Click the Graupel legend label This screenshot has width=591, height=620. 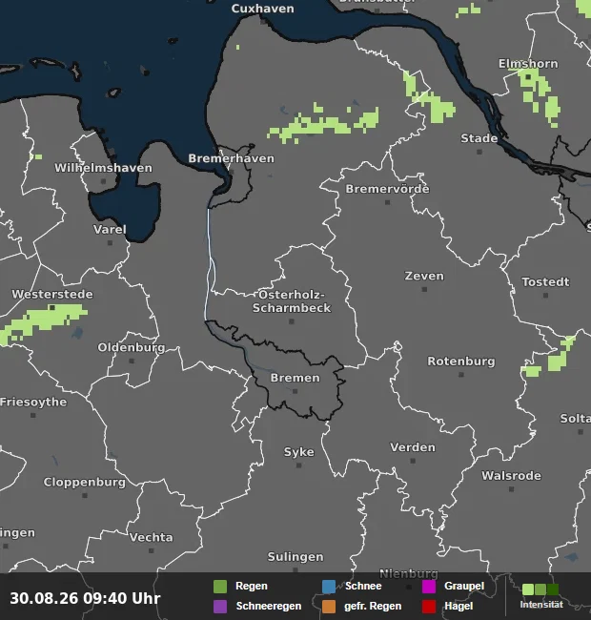pyautogui.click(x=464, y=586)
